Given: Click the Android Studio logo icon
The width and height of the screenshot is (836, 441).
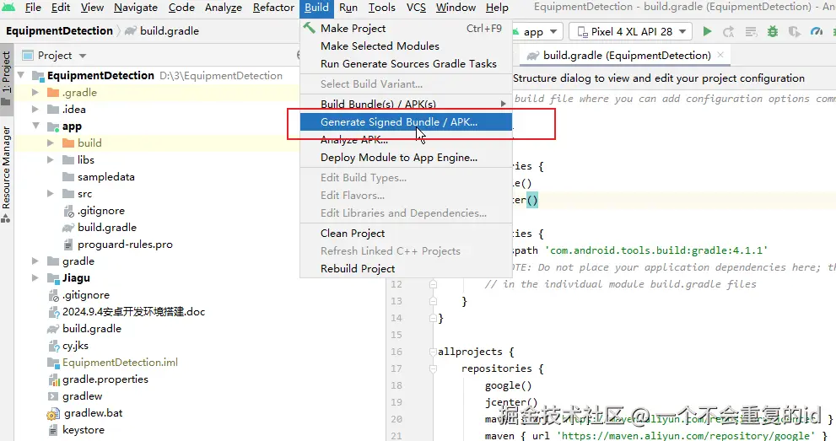Looking at the screenshot, I should tap(8, 7).
